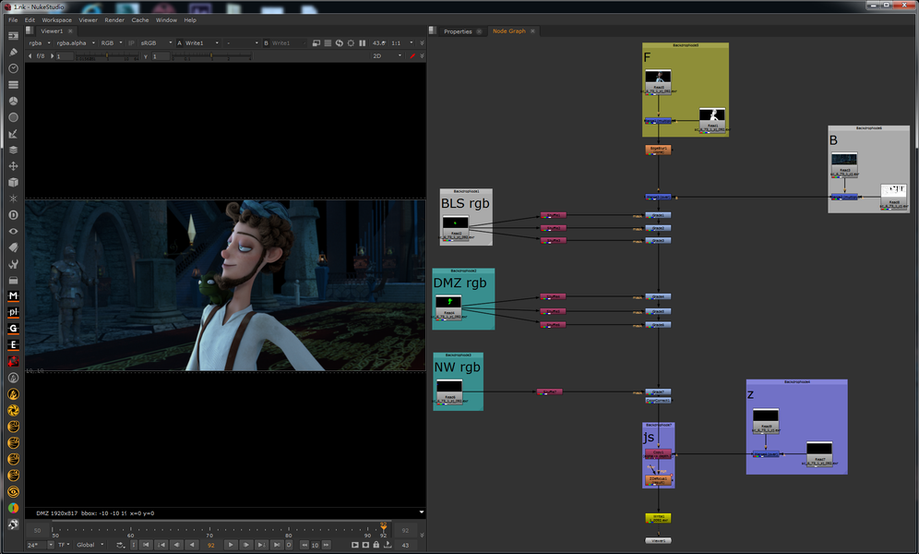Open the Color nodes toolbar icon
919x554 pixels.
pyautogui.click(x=13, y=101)
